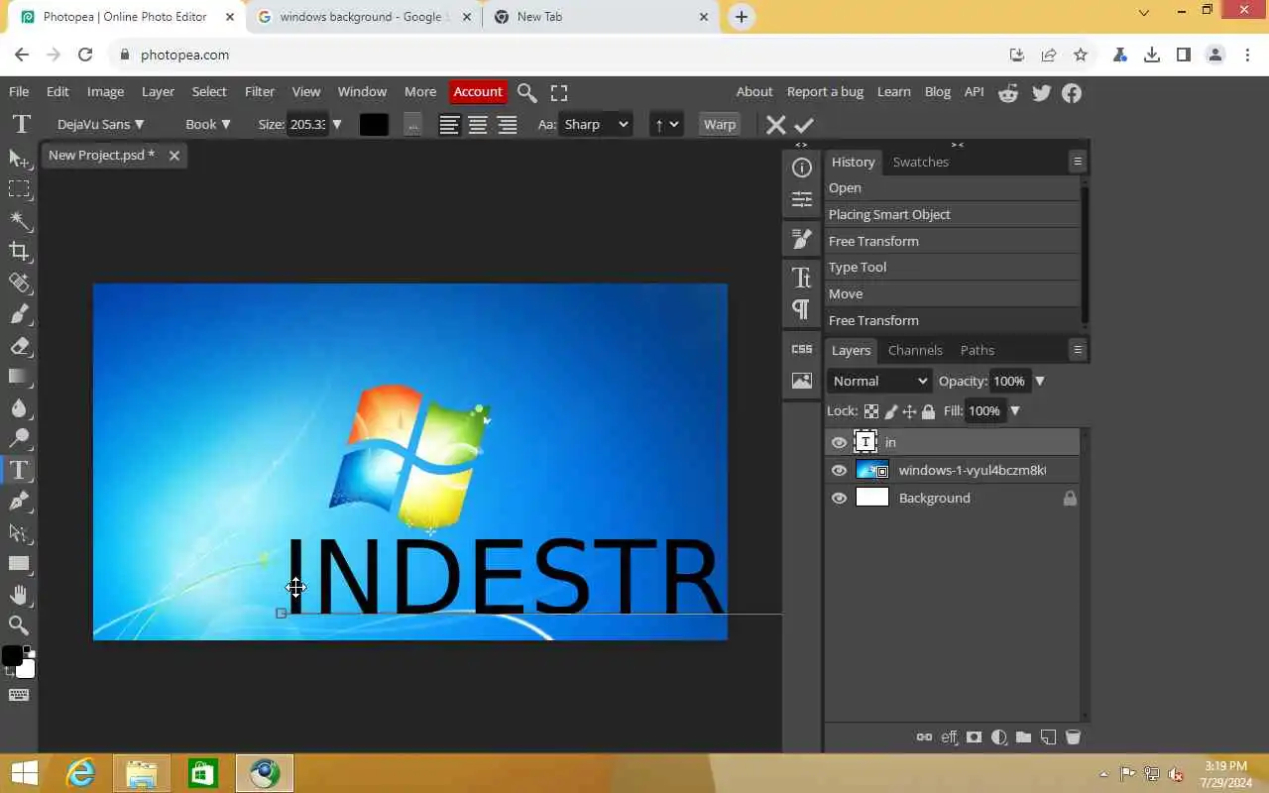The width and height of the screenshot is (1269, 793).
Task: Create new folder in Layers panel
Action: [x=1024, y=737]
